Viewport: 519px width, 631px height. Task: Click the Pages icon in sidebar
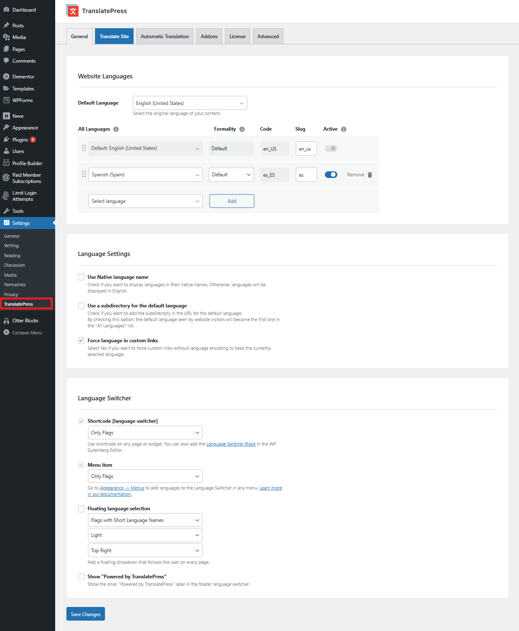click(x=6, y=49)
